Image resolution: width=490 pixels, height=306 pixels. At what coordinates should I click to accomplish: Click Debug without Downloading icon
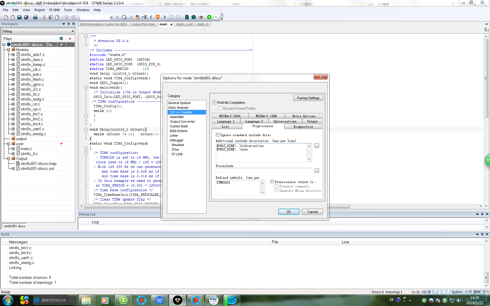216,17
